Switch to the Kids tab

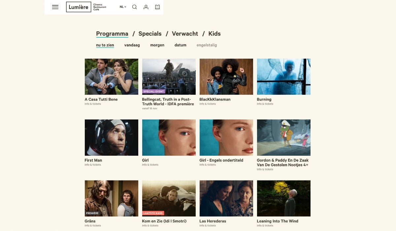pos(214,34)
